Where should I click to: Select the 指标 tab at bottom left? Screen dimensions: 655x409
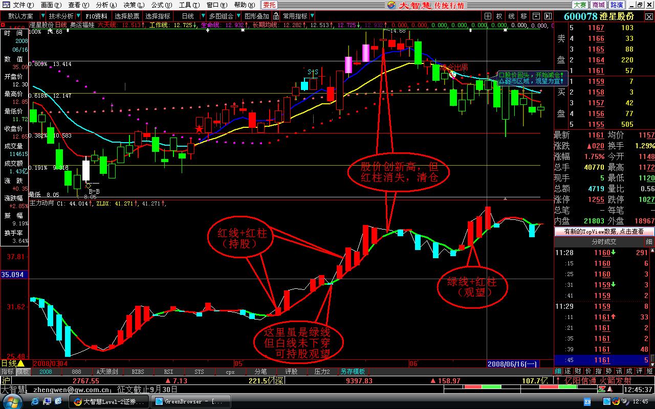tap(8, 372)
